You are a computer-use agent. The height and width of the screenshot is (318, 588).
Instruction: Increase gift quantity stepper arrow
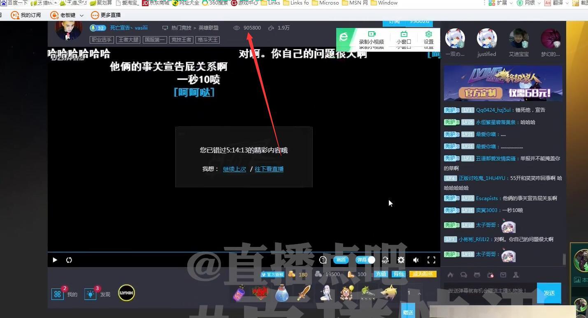coord(419,293)
